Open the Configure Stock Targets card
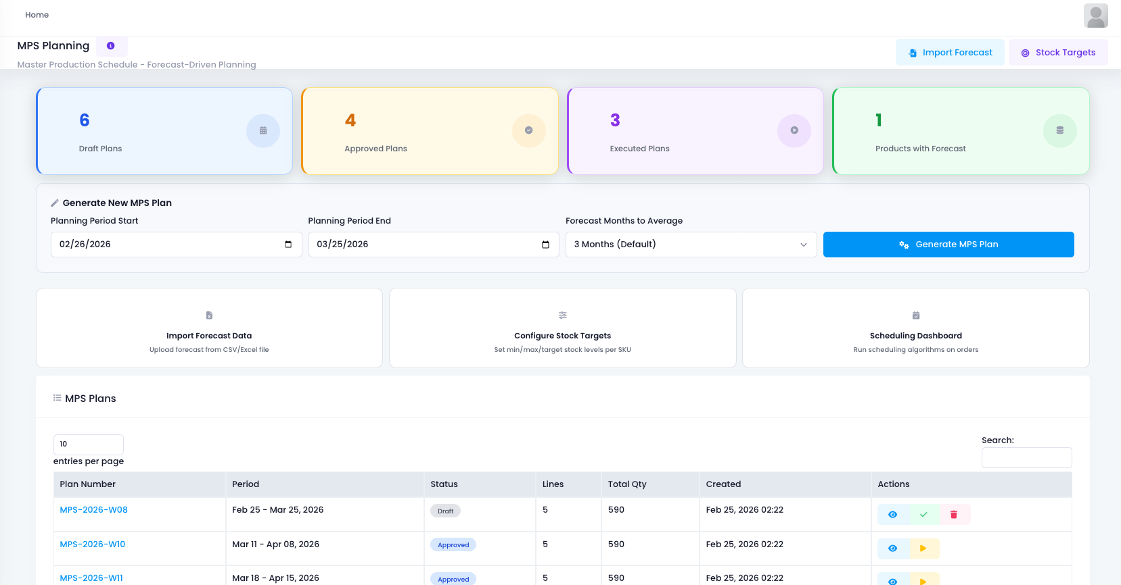Image resolution: width=1121 pixels, height=585 pixels. (x=562, y=328)
